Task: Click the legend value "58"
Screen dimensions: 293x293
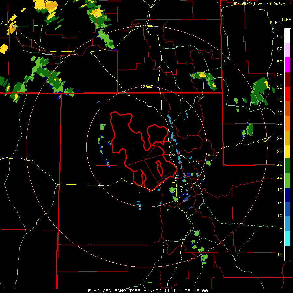Action: (280, 62)
